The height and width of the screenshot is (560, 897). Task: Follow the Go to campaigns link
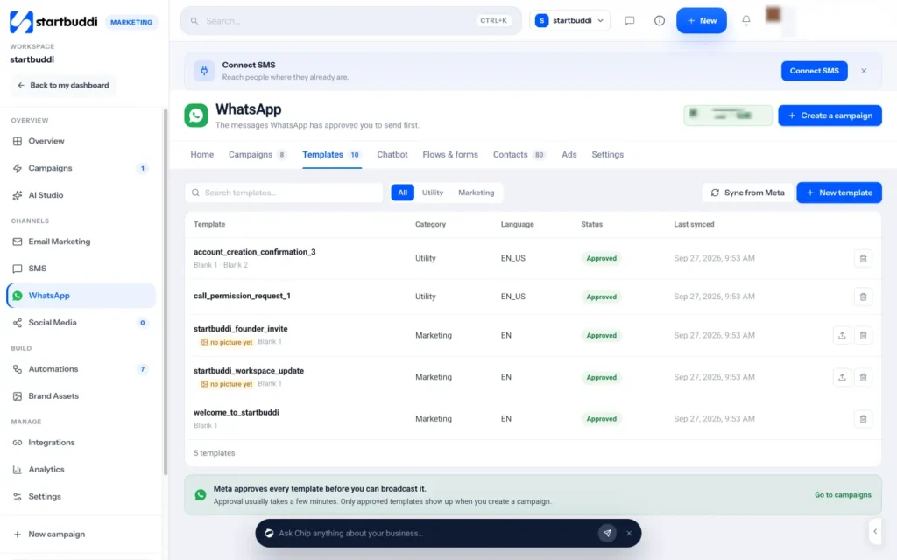(843, 495)
